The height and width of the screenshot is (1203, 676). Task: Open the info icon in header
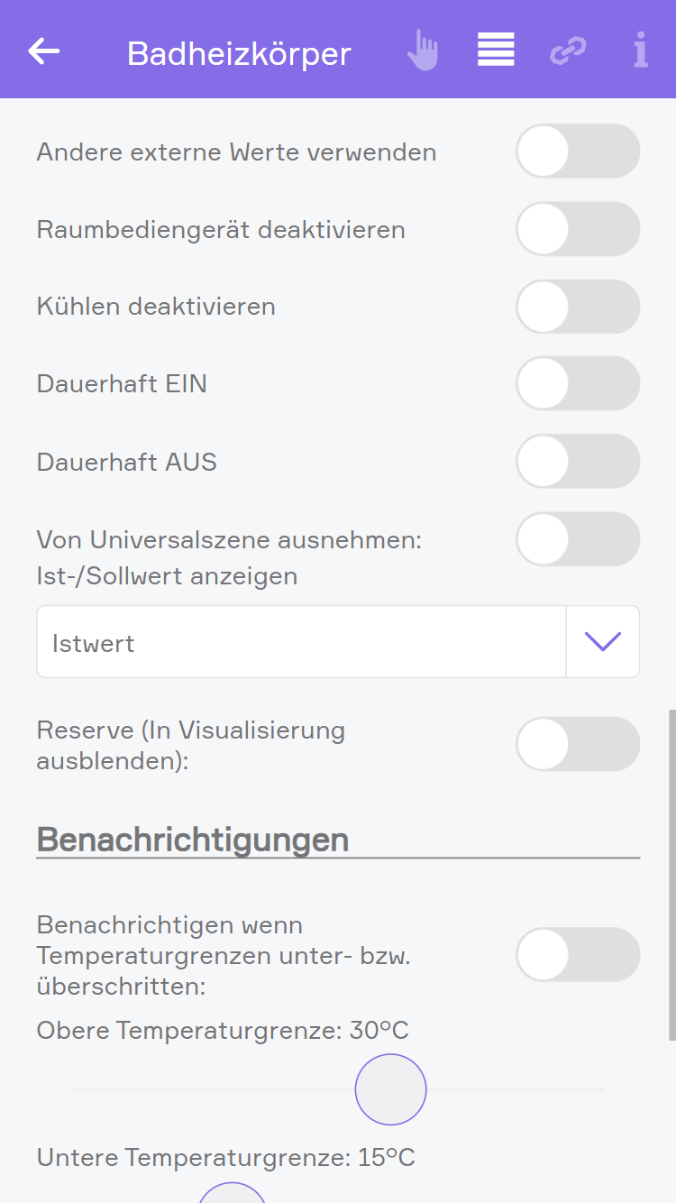[640, 51]
